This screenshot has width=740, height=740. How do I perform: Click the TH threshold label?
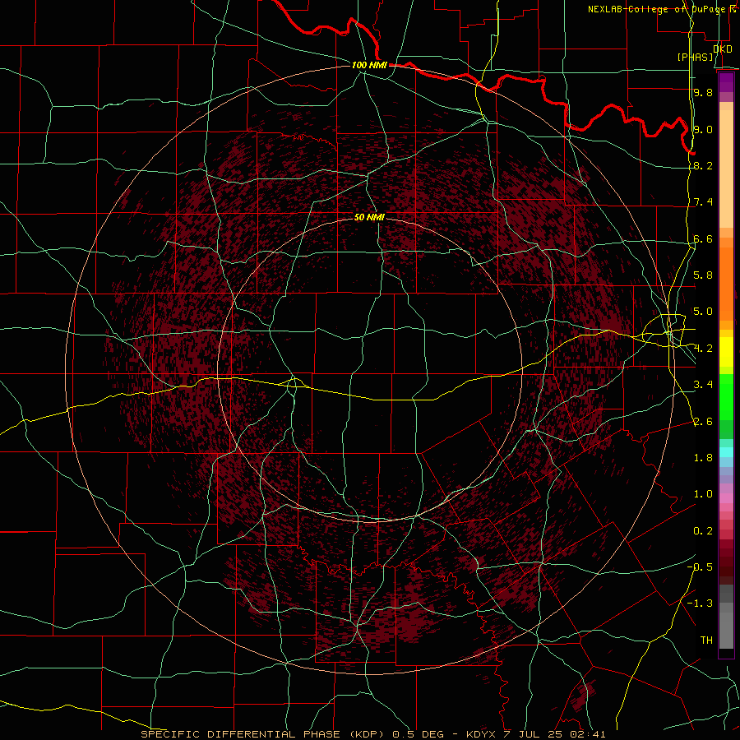[x=706, y=641]
